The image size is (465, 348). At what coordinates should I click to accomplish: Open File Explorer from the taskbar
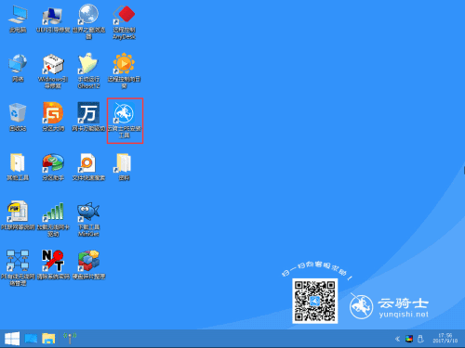coord(48,339)
